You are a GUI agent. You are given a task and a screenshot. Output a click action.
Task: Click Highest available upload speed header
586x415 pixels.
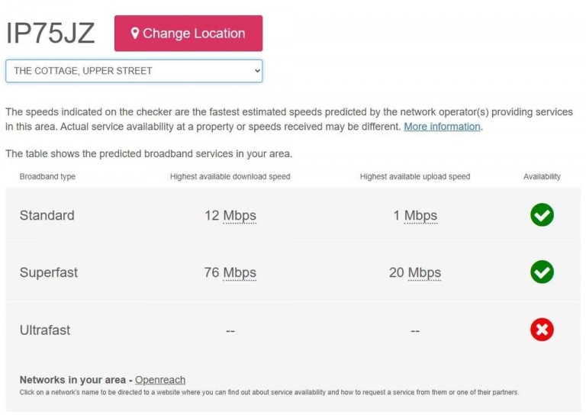coord(415,177)
